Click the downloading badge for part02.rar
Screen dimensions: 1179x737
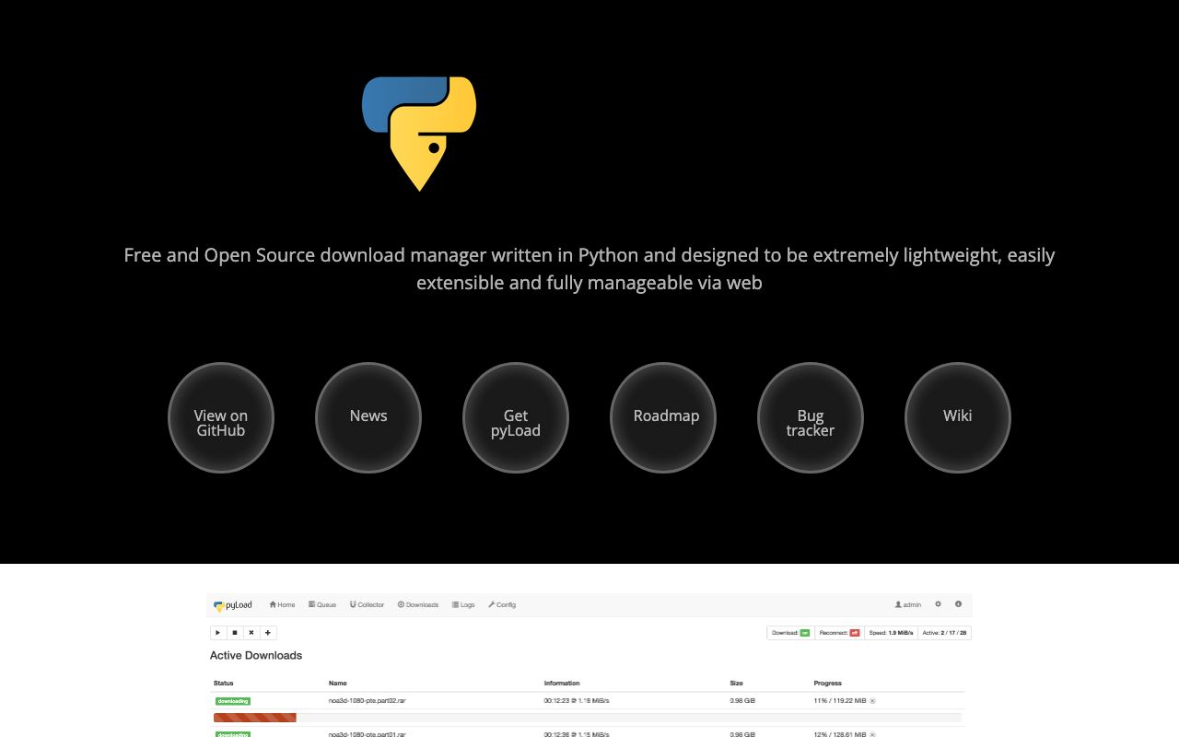(233, 701)
